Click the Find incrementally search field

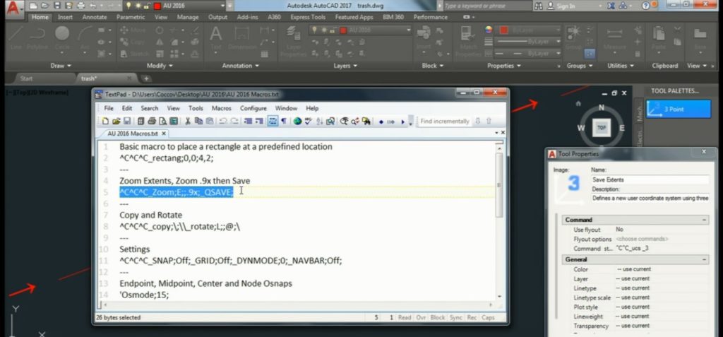click(445, 122)
